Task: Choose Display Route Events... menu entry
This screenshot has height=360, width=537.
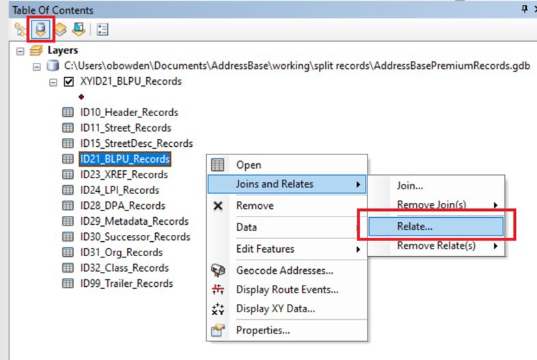Action: click(x=287, y=290)
